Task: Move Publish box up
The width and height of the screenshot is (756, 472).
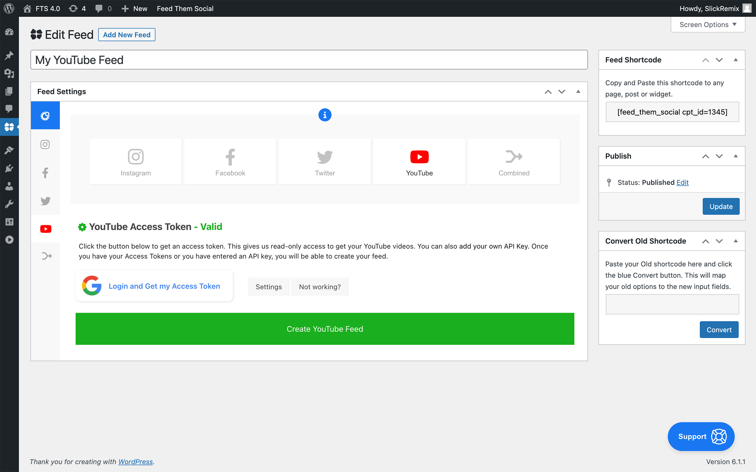Action: pyautogui.click(x=705, y=156)
